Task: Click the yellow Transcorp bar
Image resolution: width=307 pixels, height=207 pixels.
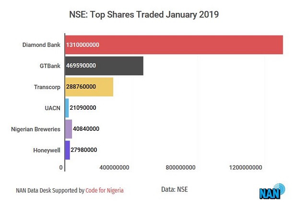Action: click(x=89, y=87)
